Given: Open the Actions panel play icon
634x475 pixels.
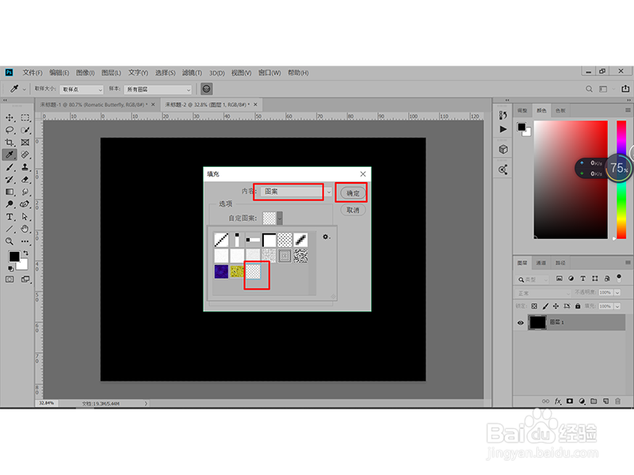Looking at the screenshot, I should (503, 129).
